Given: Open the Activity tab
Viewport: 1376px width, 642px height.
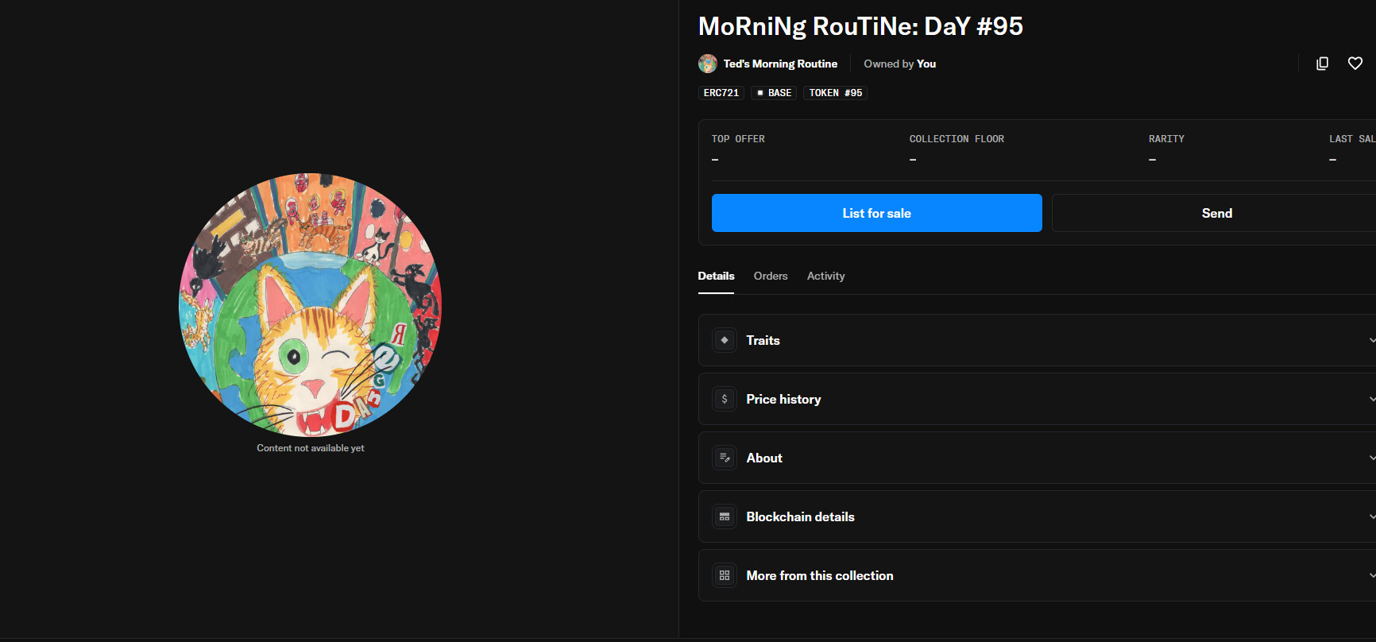Looking at the screenshot, I should pyautogui.click(x=825, y=276).
